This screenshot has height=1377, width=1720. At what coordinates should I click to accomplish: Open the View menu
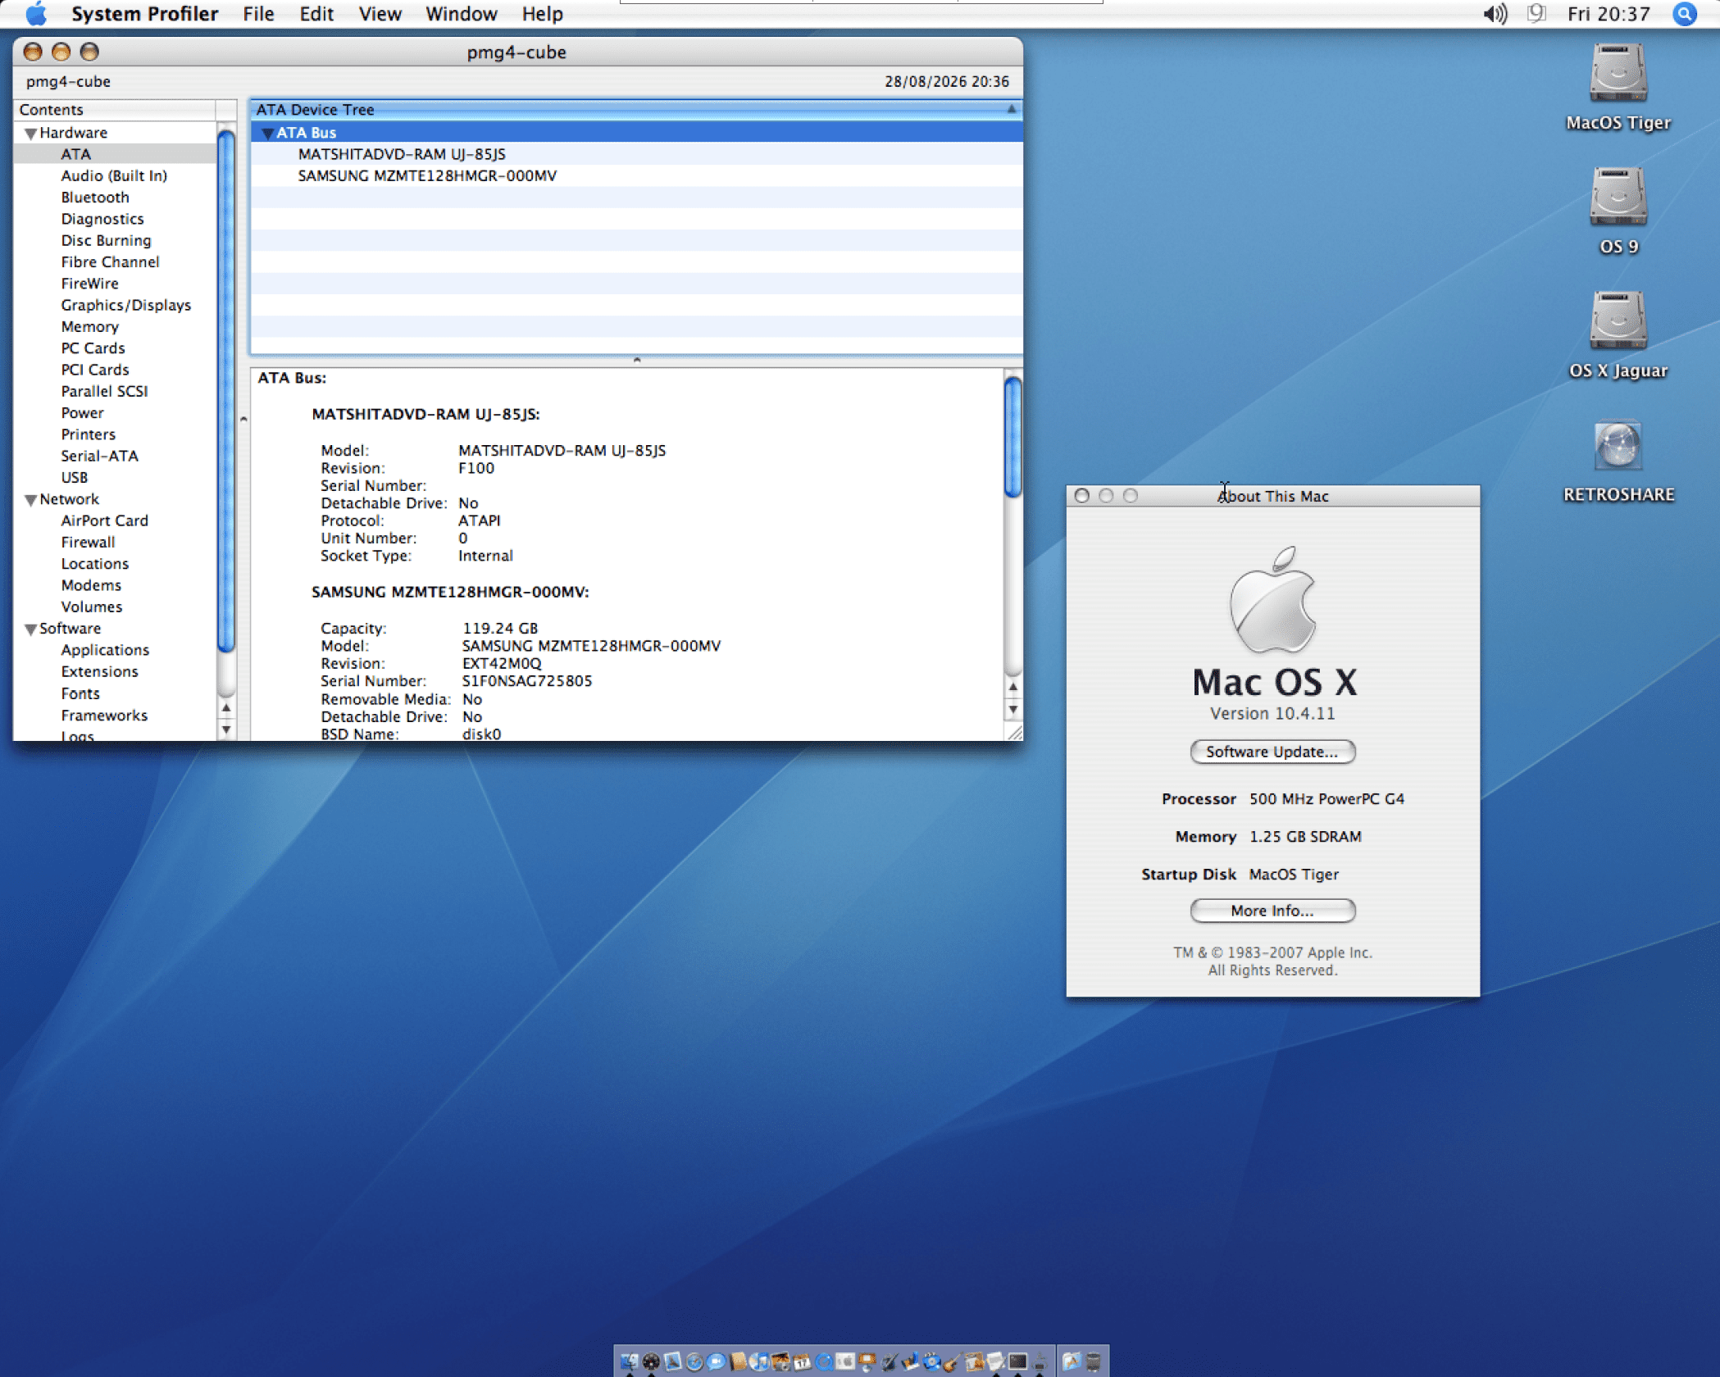tap(380, 14)
